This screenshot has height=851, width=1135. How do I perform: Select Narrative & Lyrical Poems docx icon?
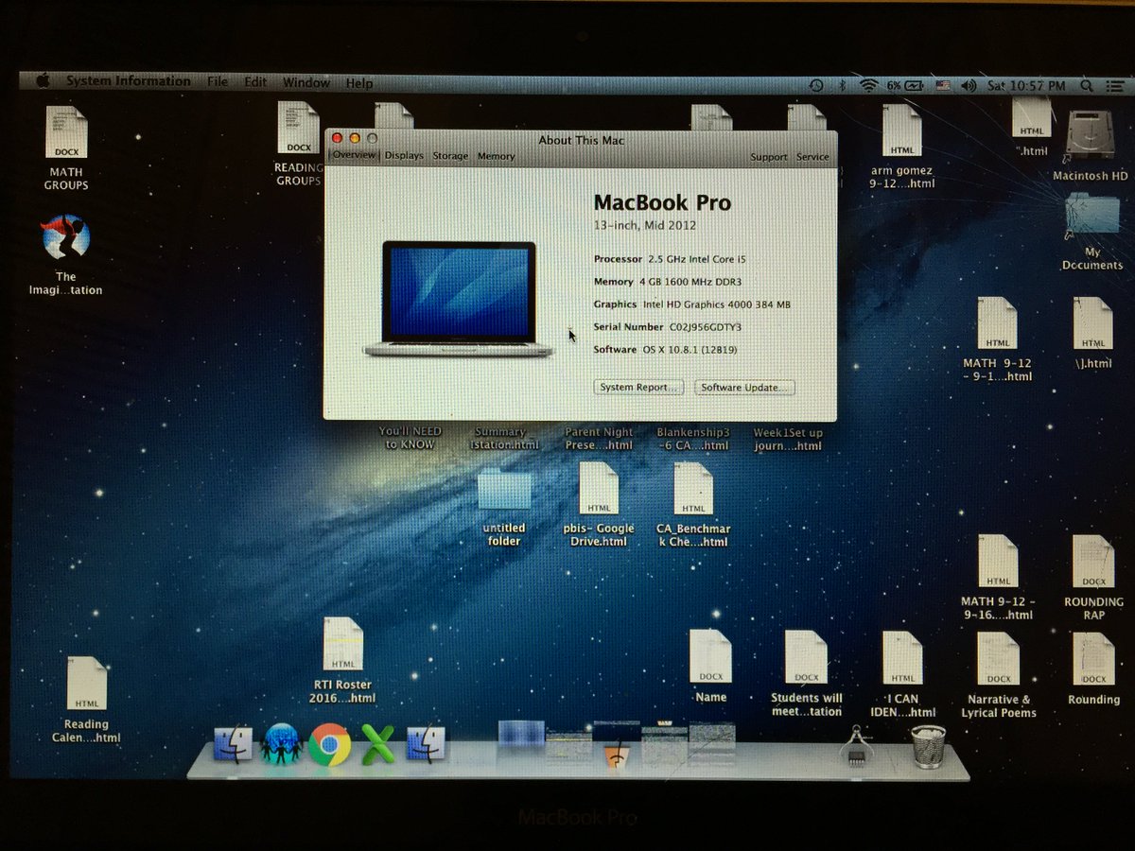tap(998, 659)
